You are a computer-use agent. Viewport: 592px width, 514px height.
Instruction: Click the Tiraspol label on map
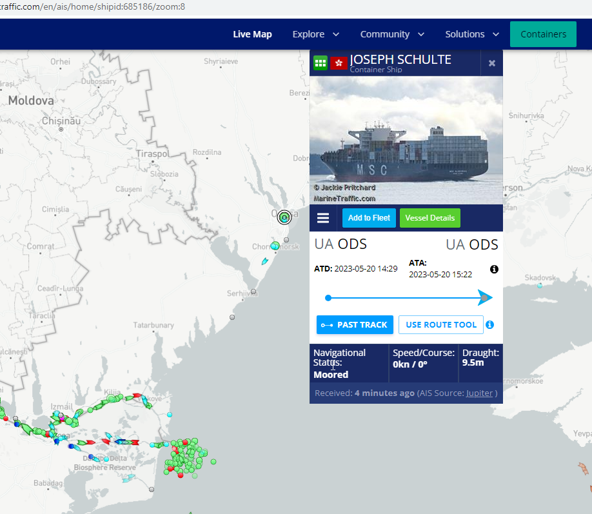click(x=153, y=153)
